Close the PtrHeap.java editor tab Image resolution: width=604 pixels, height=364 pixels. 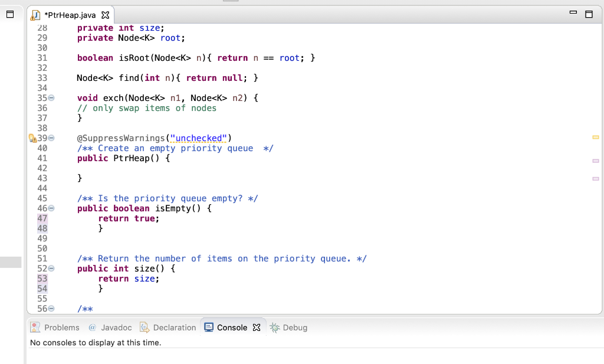pos(106,14)
